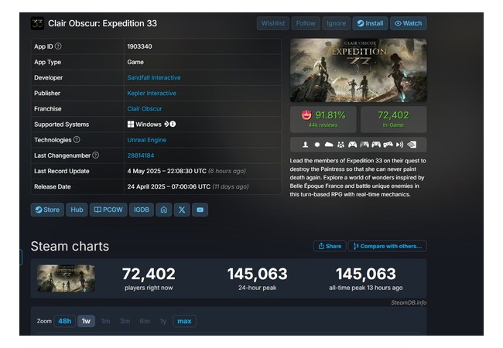Click the smiling emoji rating icon
Screen dimensions: 503x348
(306, 114)
